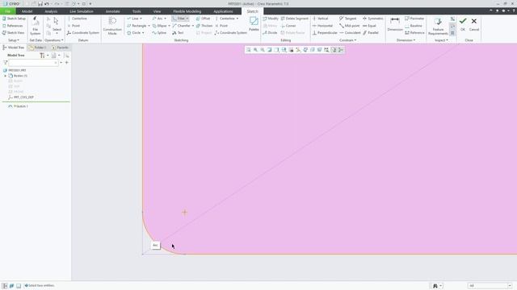Add a datum Centerline
The image size is (517, 290).
tap(78, 19)
